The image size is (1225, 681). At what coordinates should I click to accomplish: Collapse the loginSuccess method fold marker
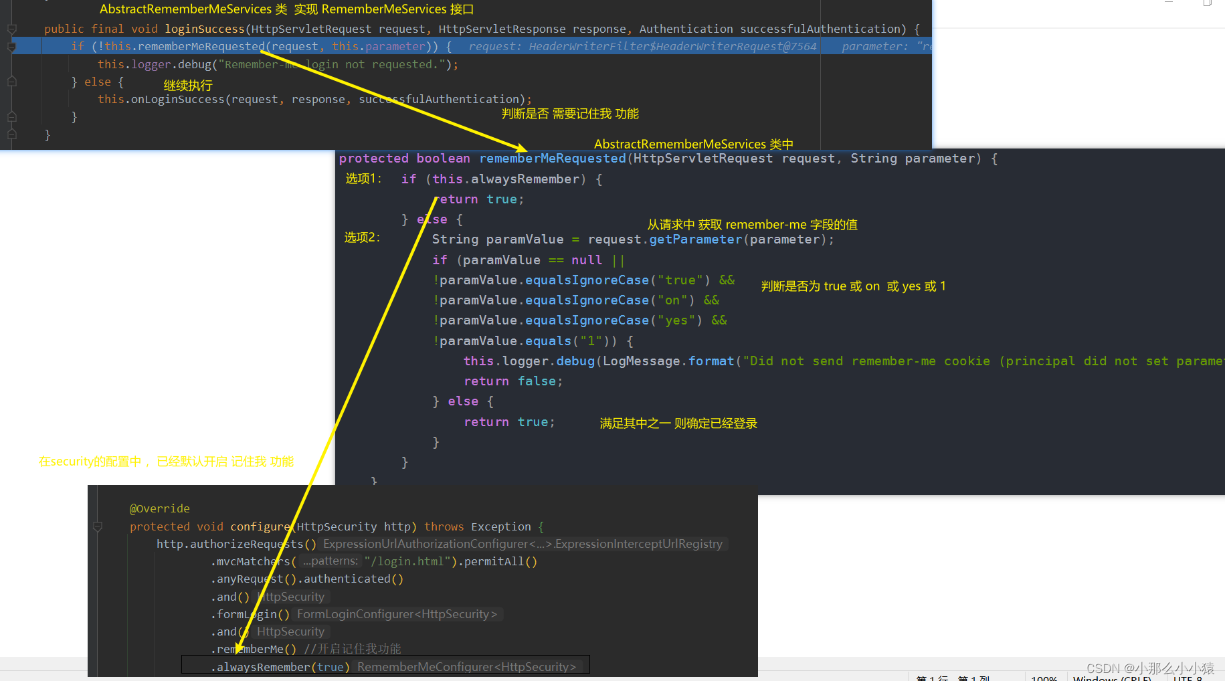pos(11,29)
